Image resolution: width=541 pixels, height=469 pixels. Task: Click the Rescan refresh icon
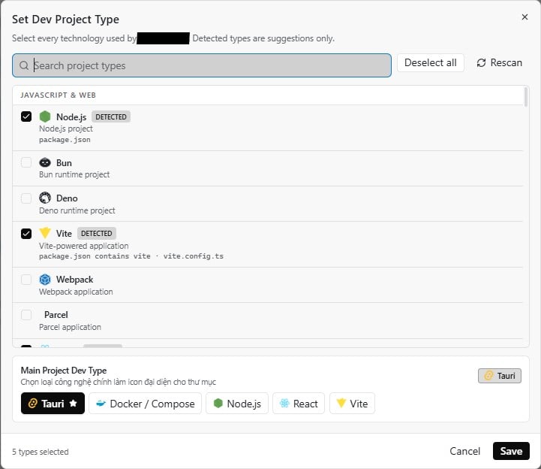[x=481, y=63]
